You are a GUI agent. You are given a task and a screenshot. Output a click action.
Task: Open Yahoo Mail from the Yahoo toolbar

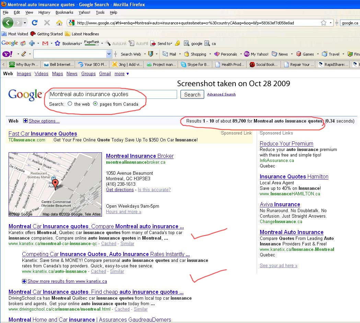pyautogui.click(x=169, y=54)
